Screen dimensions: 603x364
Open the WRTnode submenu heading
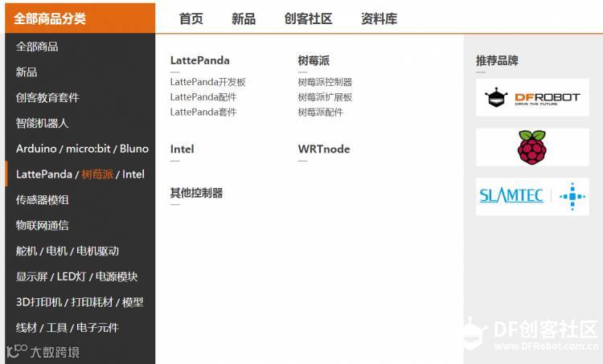(324, 149)
